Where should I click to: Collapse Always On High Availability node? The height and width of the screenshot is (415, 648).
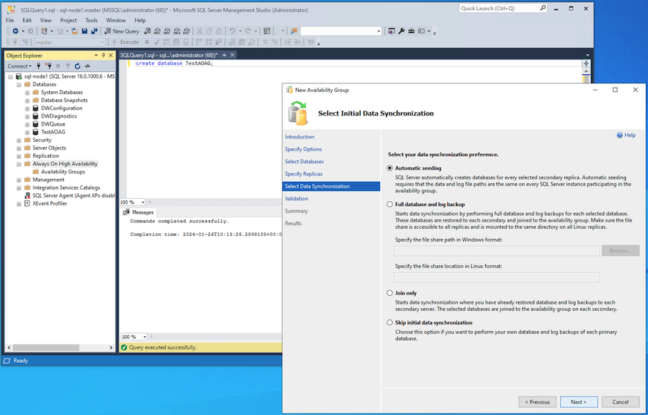point(19,164)
